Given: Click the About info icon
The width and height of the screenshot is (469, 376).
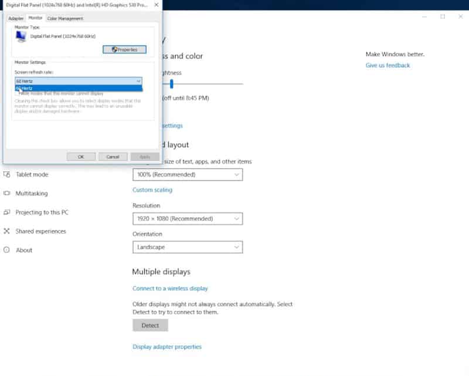Looking at the screenshot, I should (x=7, y=250).
